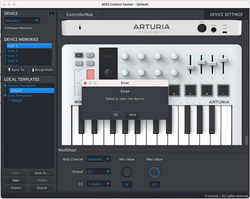The height and width of the screenshot is (199, 250).
Task: Select fader 3 on the controller
Action: click(212, 64)
